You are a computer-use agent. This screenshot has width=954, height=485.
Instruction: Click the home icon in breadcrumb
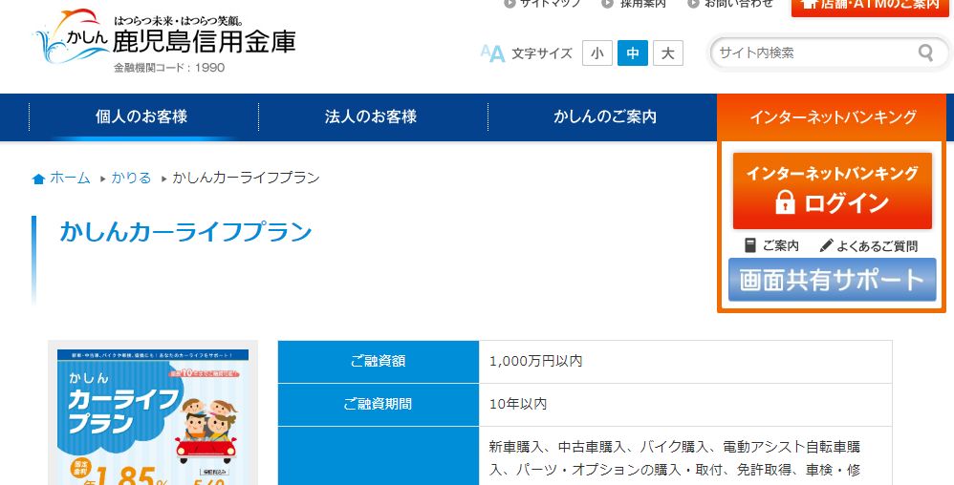coord(38,179)
